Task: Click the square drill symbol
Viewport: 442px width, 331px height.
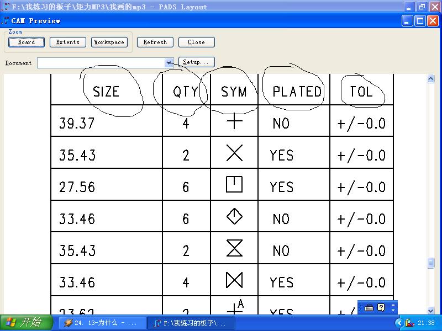Action: [234, 184]
